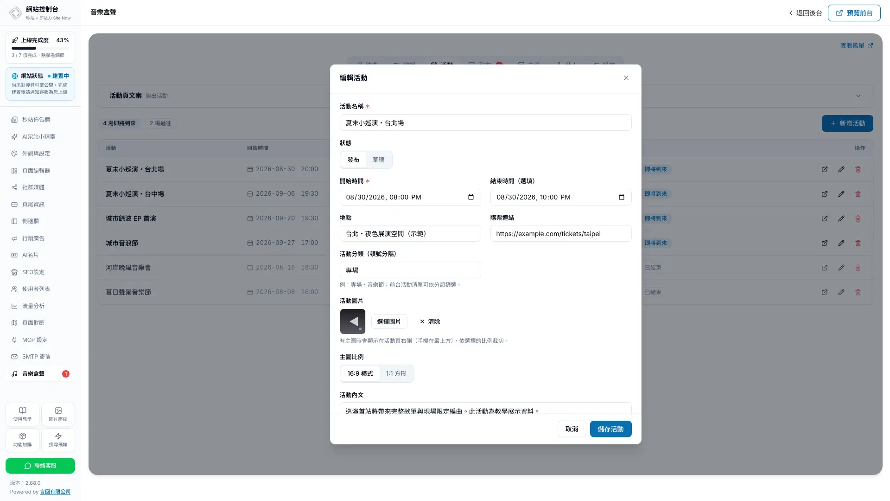Viewport: 890px width, 501px height.
Task: Edit 河岸晚風音樂會 with pencil icon
Action: coord(841,268)
